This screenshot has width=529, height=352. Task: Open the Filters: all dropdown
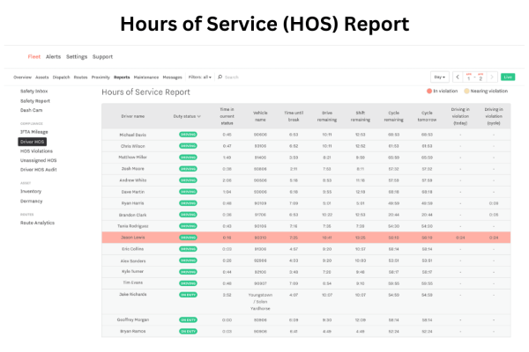tap(199, 77)
